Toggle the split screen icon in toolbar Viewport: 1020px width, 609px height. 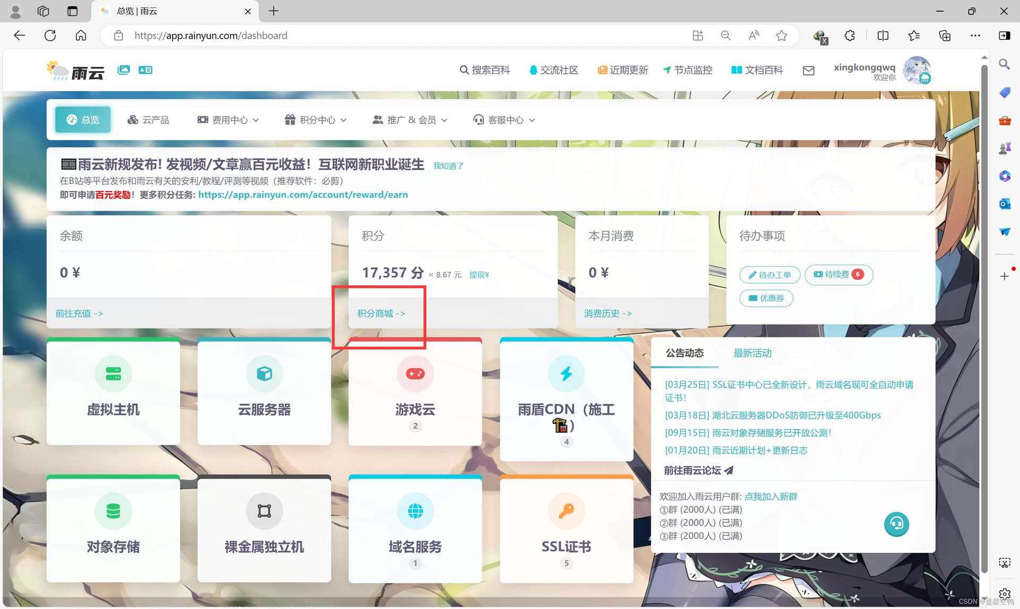click(883, 36)
